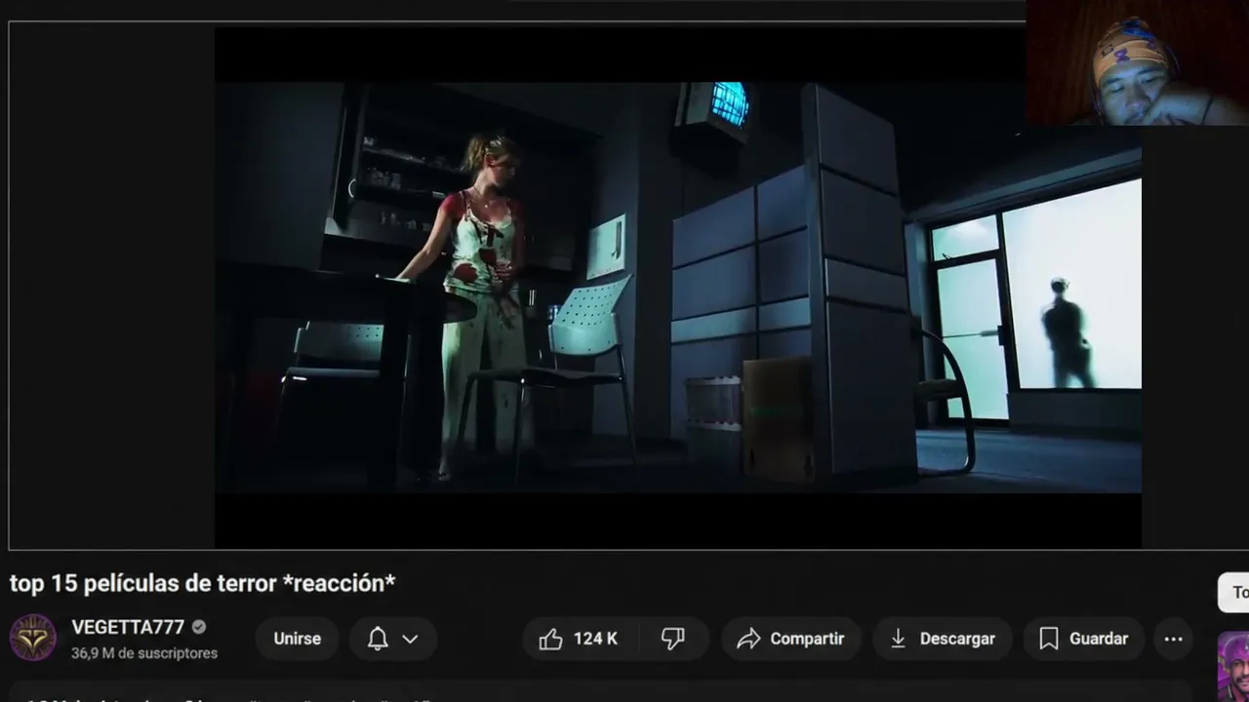The height and width of the screenshot is (702, 1249).
Task: Open the three-dot more actions menu
Action: (x=1174, y=639)
